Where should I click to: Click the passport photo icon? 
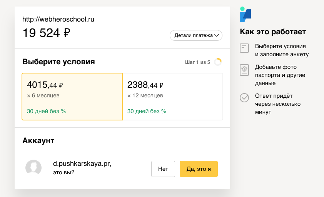(x=244, y=70)
